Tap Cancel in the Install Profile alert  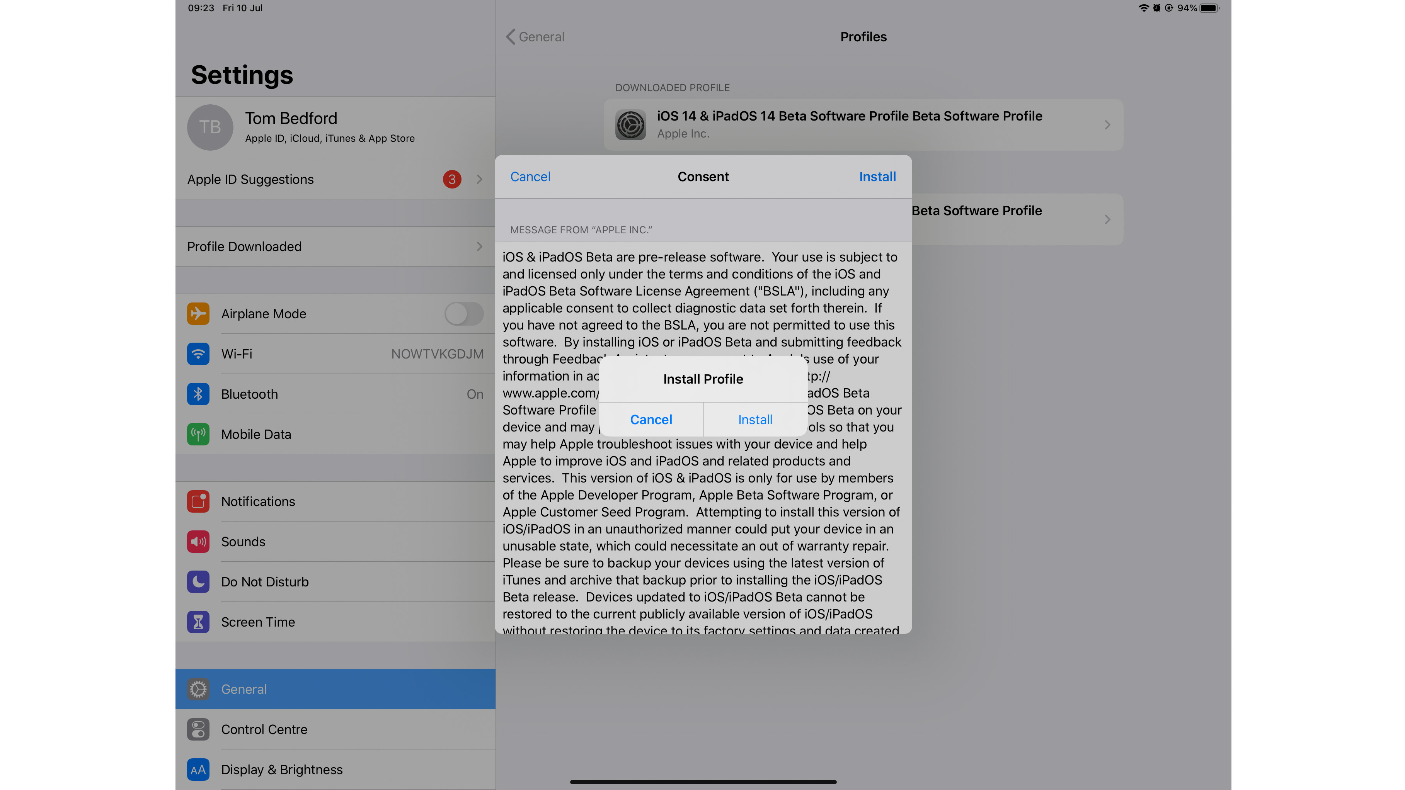click(x=651, y=419)
